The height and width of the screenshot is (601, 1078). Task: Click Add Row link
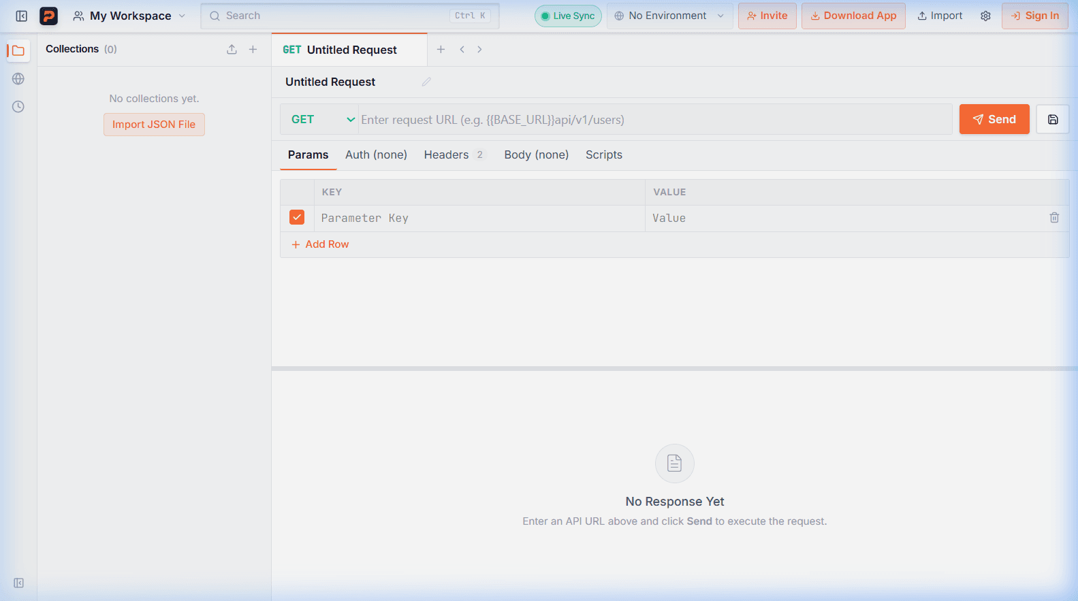[x=320, y=244]
